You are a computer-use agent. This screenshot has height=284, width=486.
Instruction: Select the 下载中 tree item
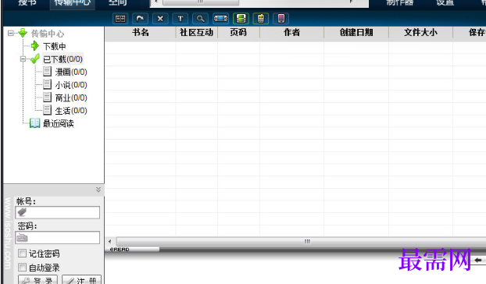(54, 46)
